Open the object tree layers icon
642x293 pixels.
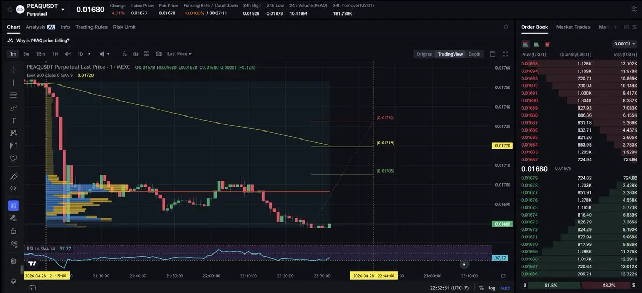[13, 281]
